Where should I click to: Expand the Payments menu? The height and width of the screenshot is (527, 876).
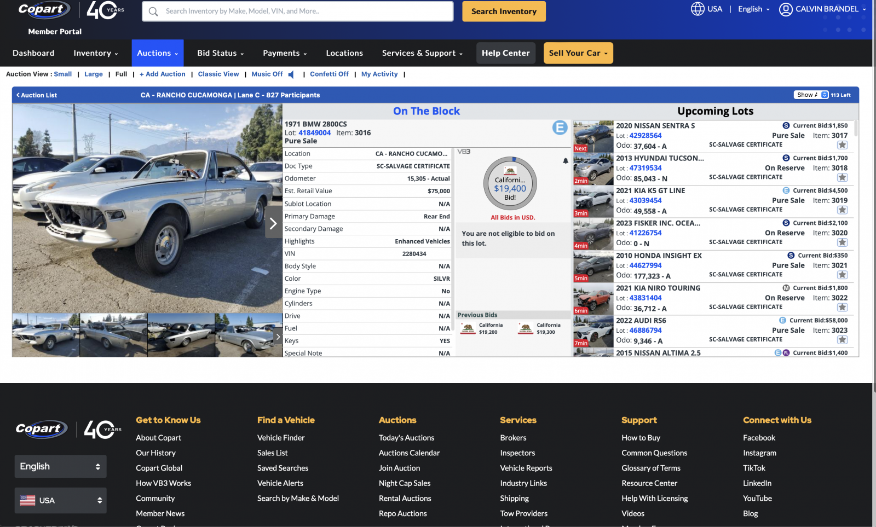pyautogui.click(x=285, y=53)
